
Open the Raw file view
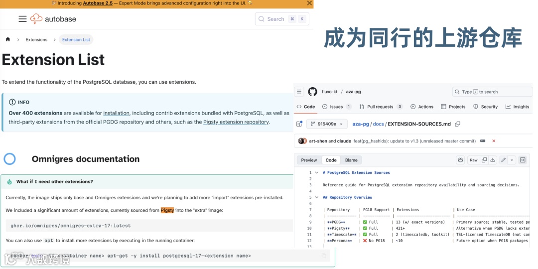click(x=474, y=160)
